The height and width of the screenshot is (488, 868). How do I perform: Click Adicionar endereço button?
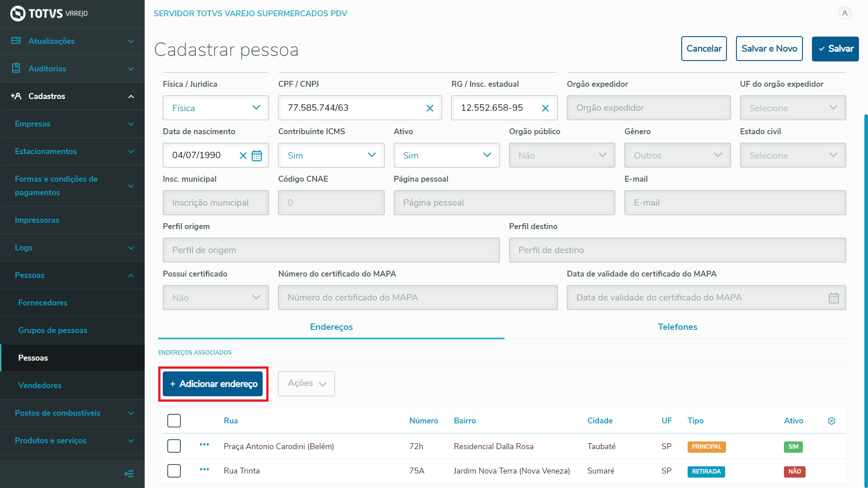[213, 384]
